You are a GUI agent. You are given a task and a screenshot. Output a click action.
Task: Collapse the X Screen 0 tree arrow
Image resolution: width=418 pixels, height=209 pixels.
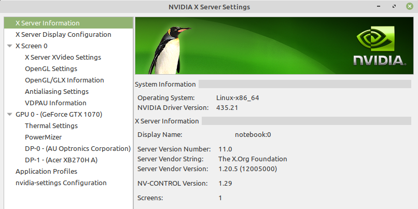pyautogui.click(x=10, y=46)
